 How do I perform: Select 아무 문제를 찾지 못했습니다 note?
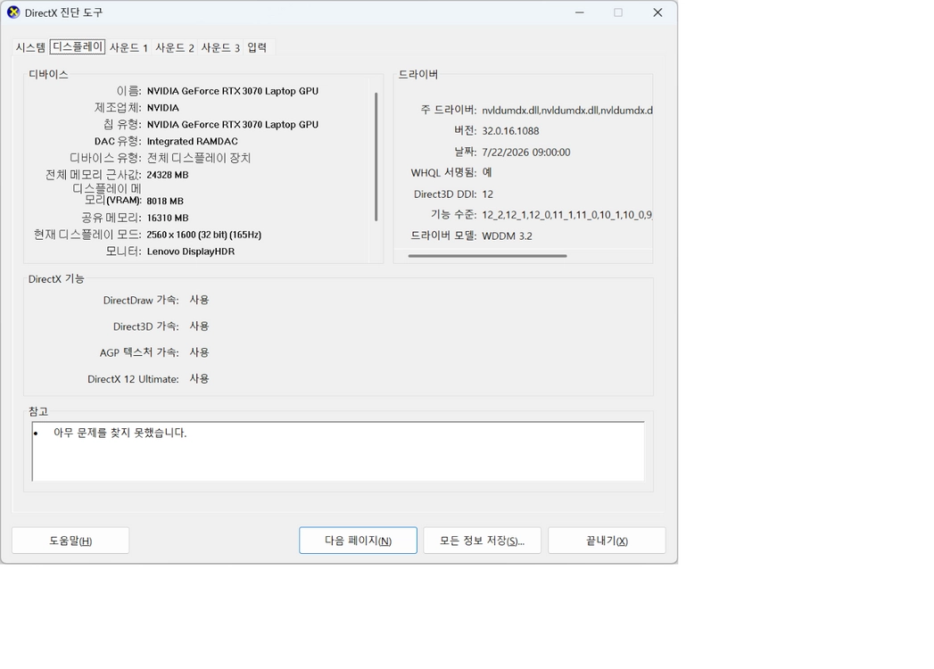coord(120,433)
